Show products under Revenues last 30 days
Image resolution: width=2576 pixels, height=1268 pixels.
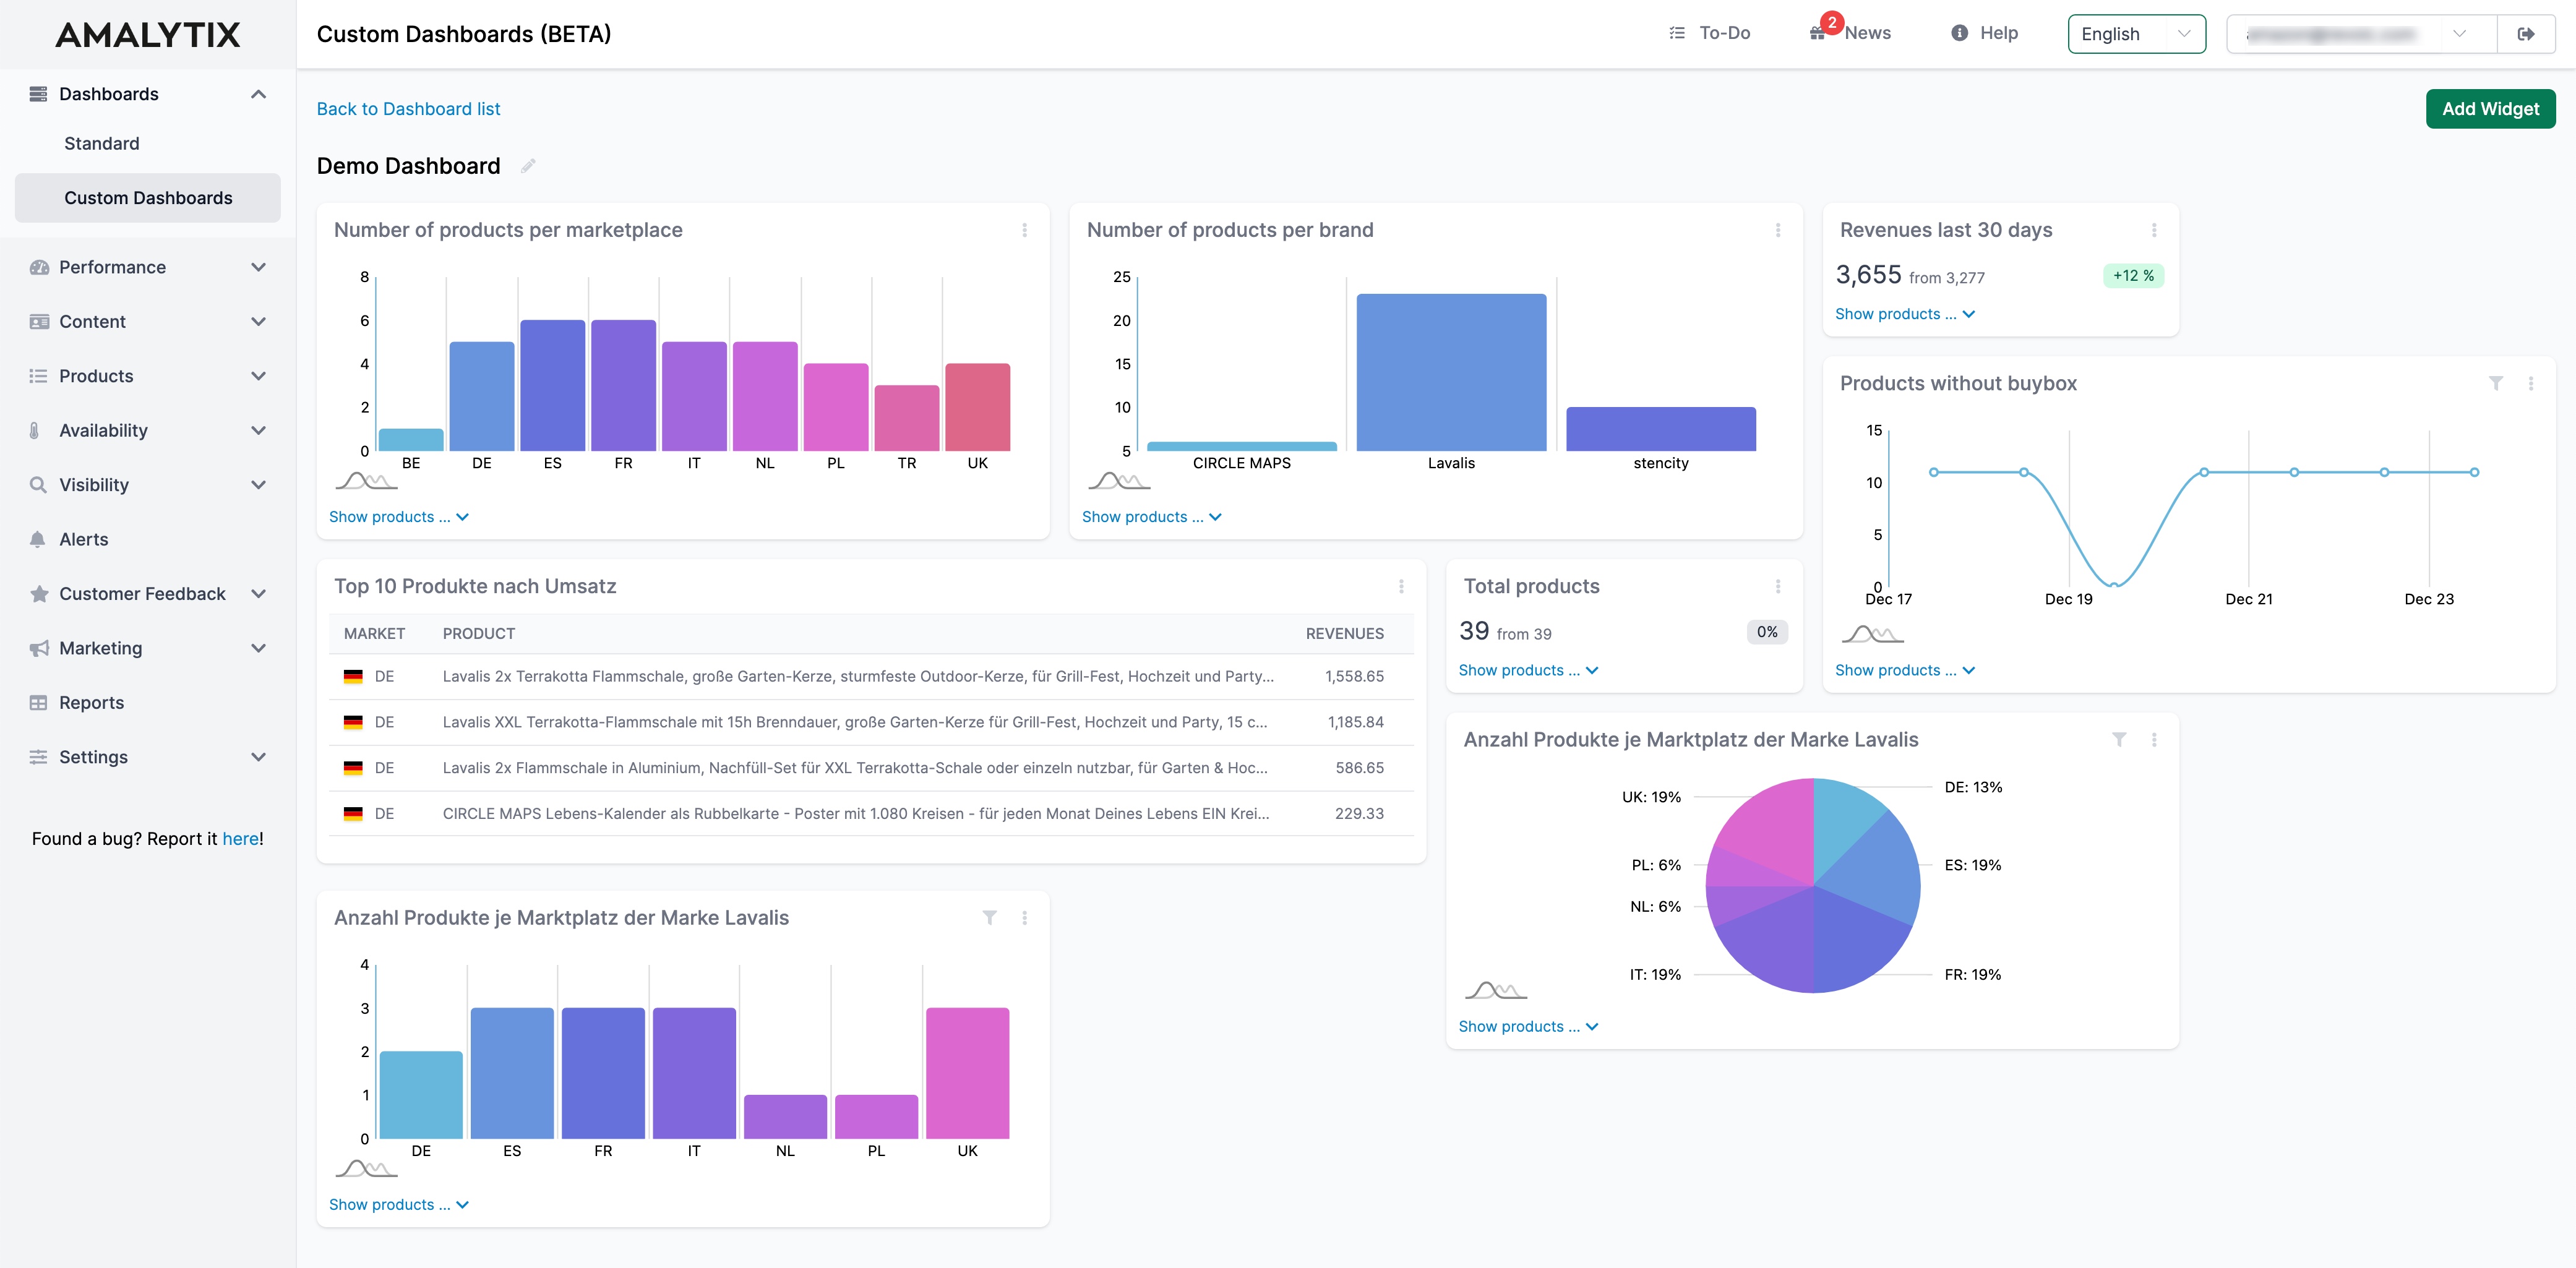click(x=1905, y=314)
